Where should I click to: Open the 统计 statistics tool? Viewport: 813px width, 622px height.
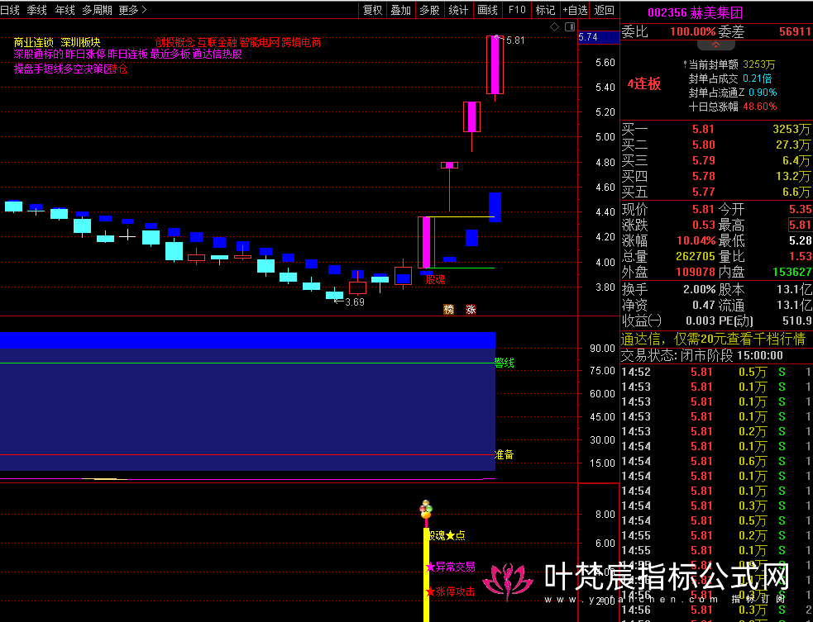pos(458,10)
